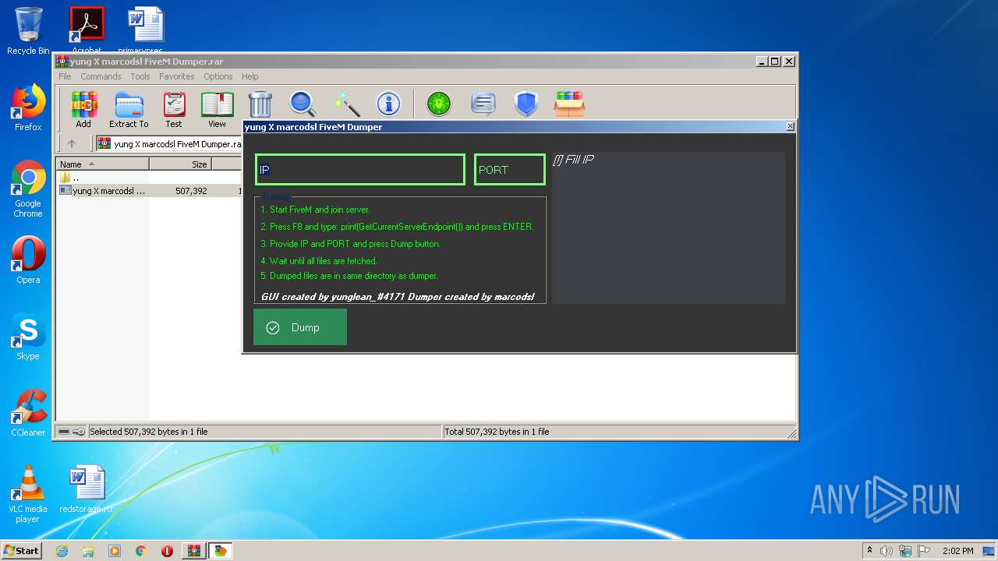Sort file list by Size column
The height and width of the screenshot is (561, 998).
click(x=180, y=164)
